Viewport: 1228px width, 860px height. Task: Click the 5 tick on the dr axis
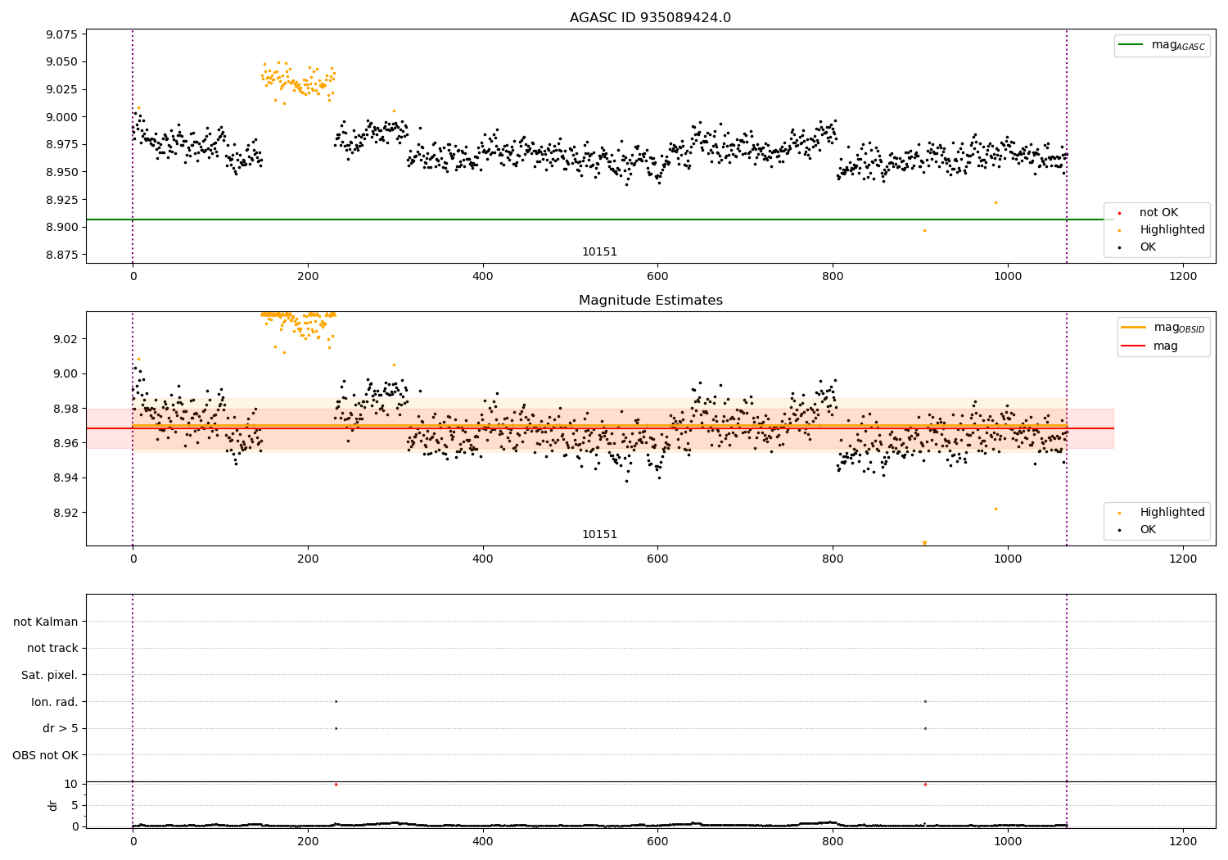(x=74, y=805)
